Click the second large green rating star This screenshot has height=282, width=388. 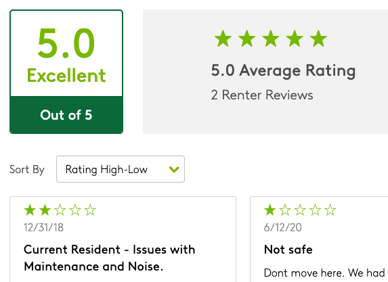[x=246, y=39]
